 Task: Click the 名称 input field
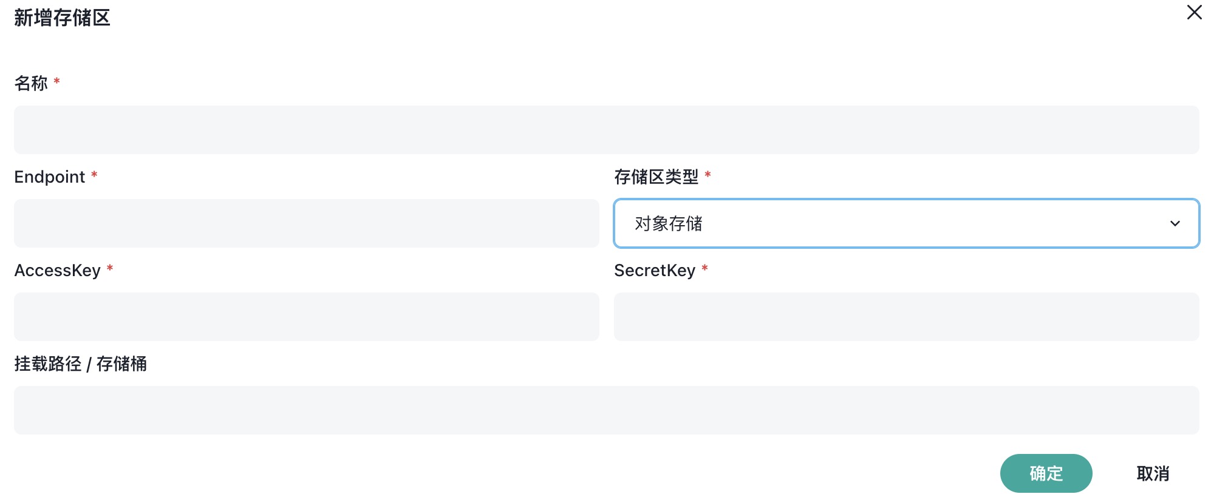(x=606, y=130)
